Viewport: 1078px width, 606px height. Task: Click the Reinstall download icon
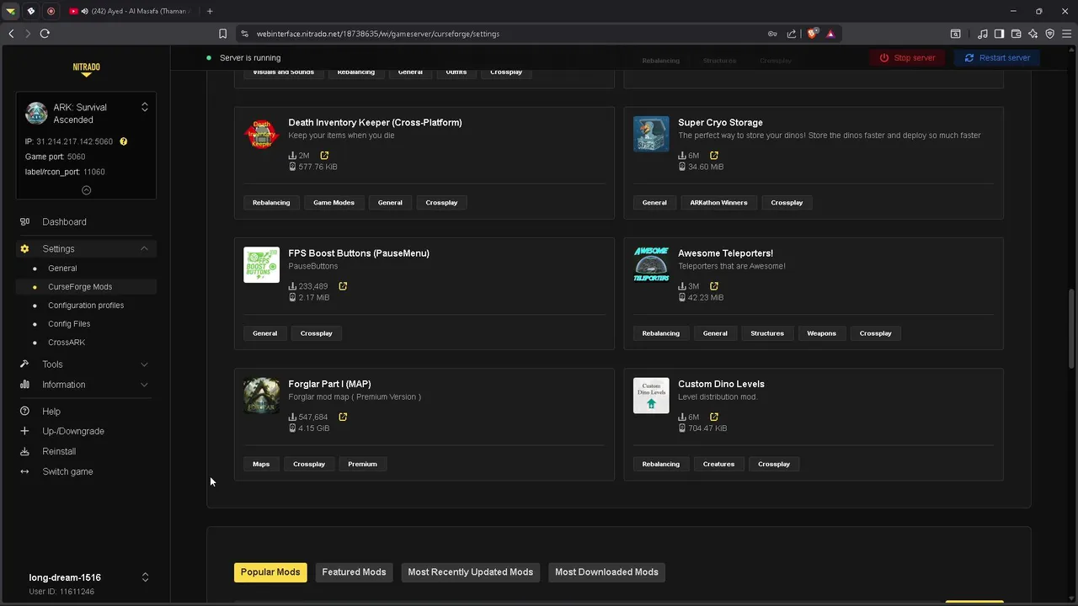coord(24,451)
